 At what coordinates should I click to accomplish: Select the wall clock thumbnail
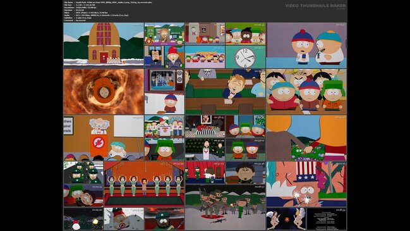pyautogui.click(x=246, y=57)
